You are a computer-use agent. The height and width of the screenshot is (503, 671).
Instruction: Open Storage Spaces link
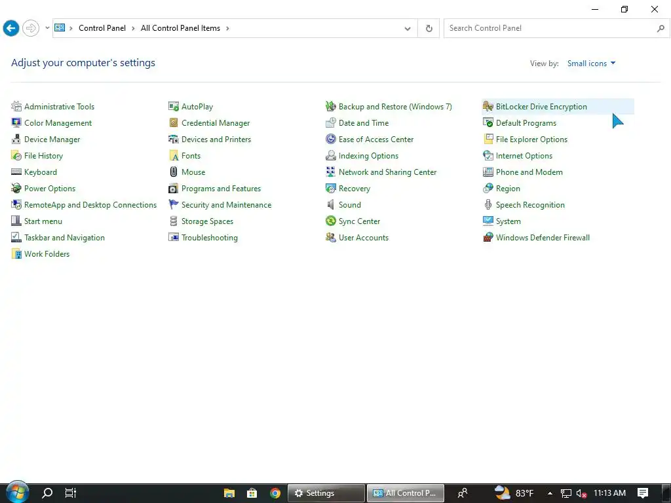pos(207,221)
